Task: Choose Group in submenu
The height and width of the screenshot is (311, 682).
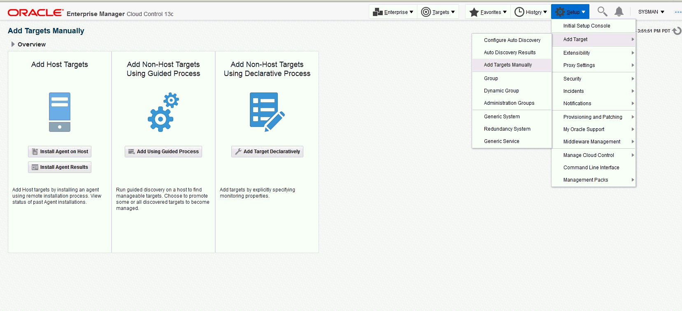Action: point(512,78)
